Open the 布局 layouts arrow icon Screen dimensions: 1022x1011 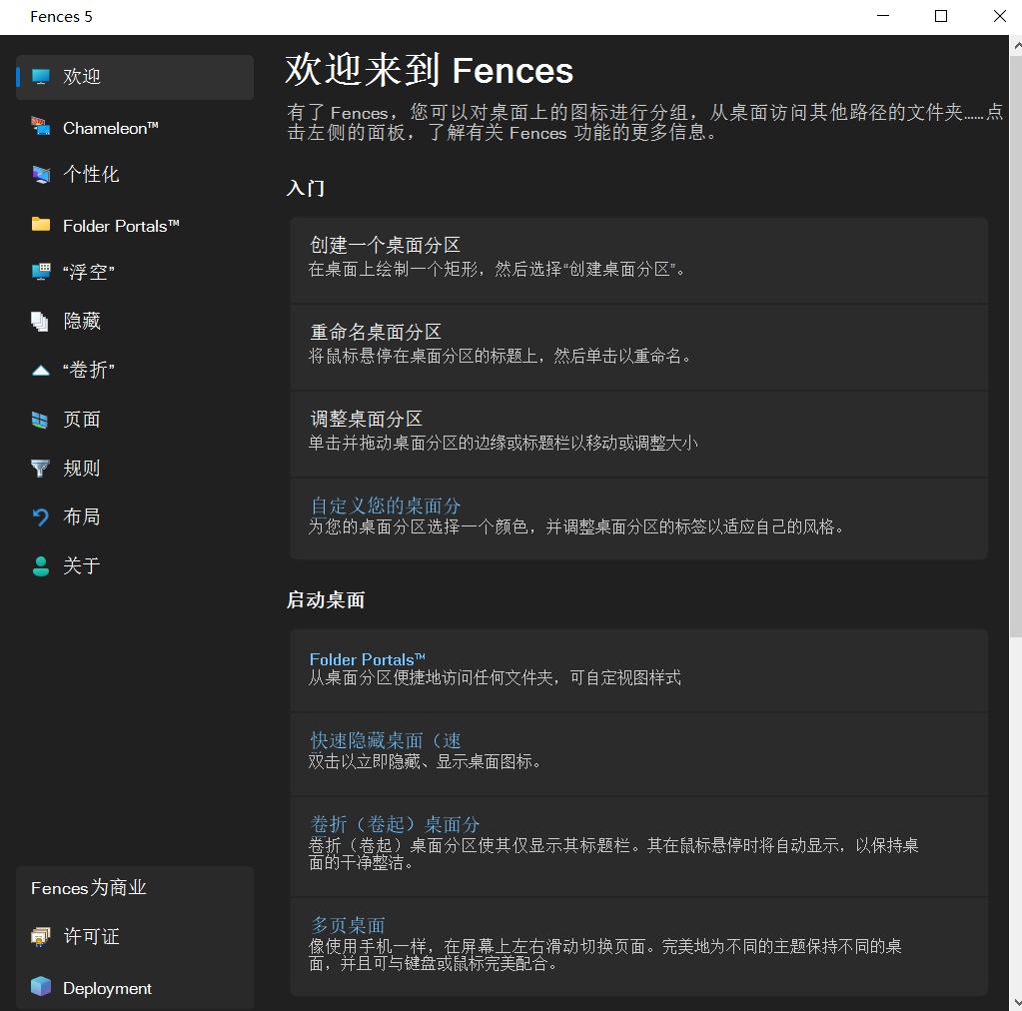40,516
